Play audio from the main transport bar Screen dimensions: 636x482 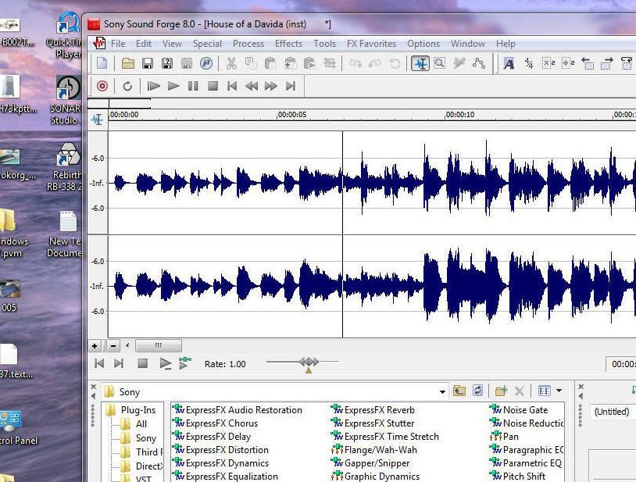pyautogui.click(x=173, y=86)
